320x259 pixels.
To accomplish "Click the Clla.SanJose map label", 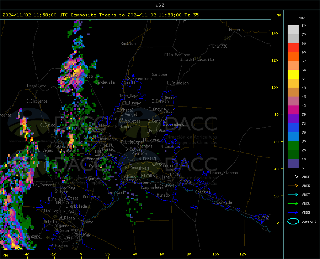I will click(177, 55).
